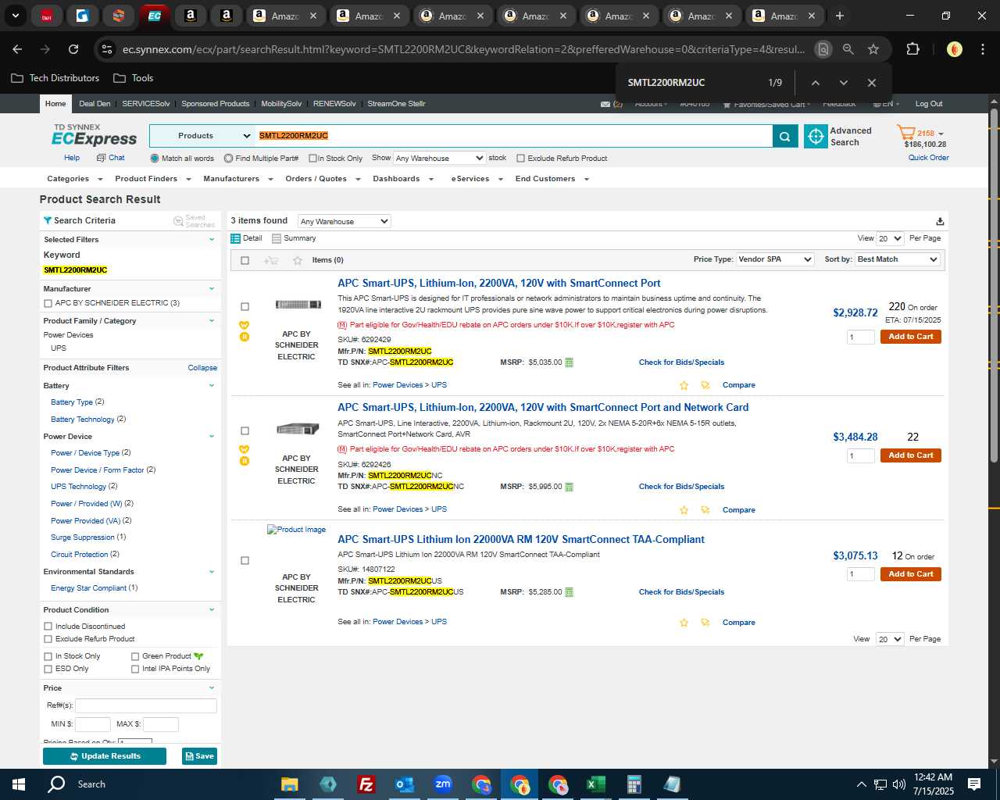Click Update Results button

pos(105,756)
